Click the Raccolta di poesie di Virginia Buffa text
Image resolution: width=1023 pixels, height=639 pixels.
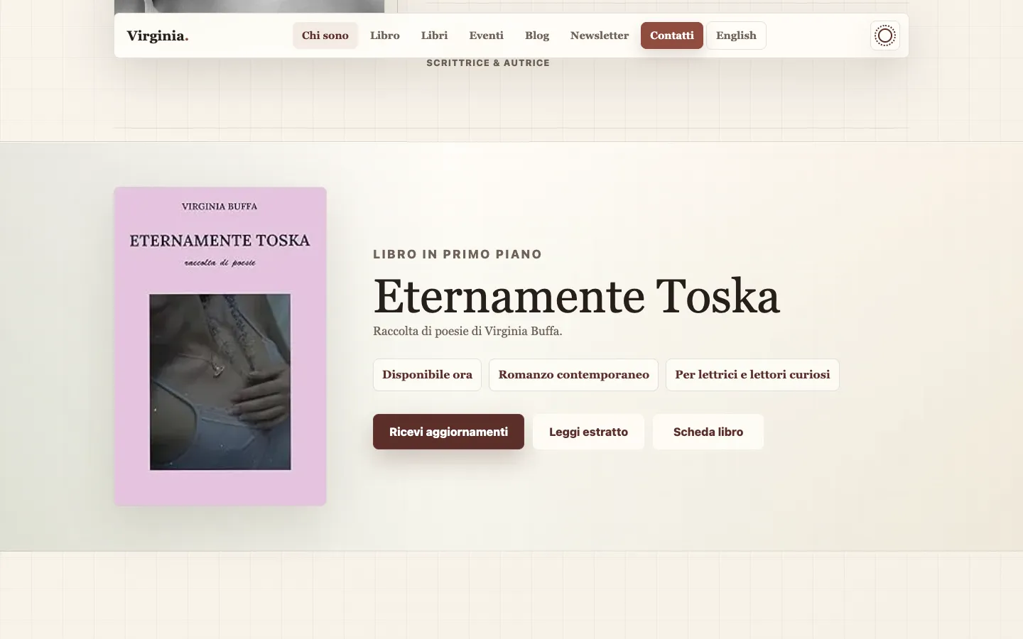coord(467,331)
